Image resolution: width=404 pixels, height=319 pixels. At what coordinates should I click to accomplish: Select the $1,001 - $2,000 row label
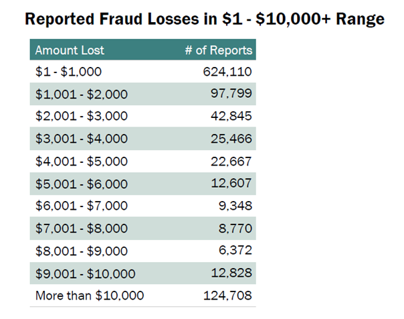(x=82, y=94)
